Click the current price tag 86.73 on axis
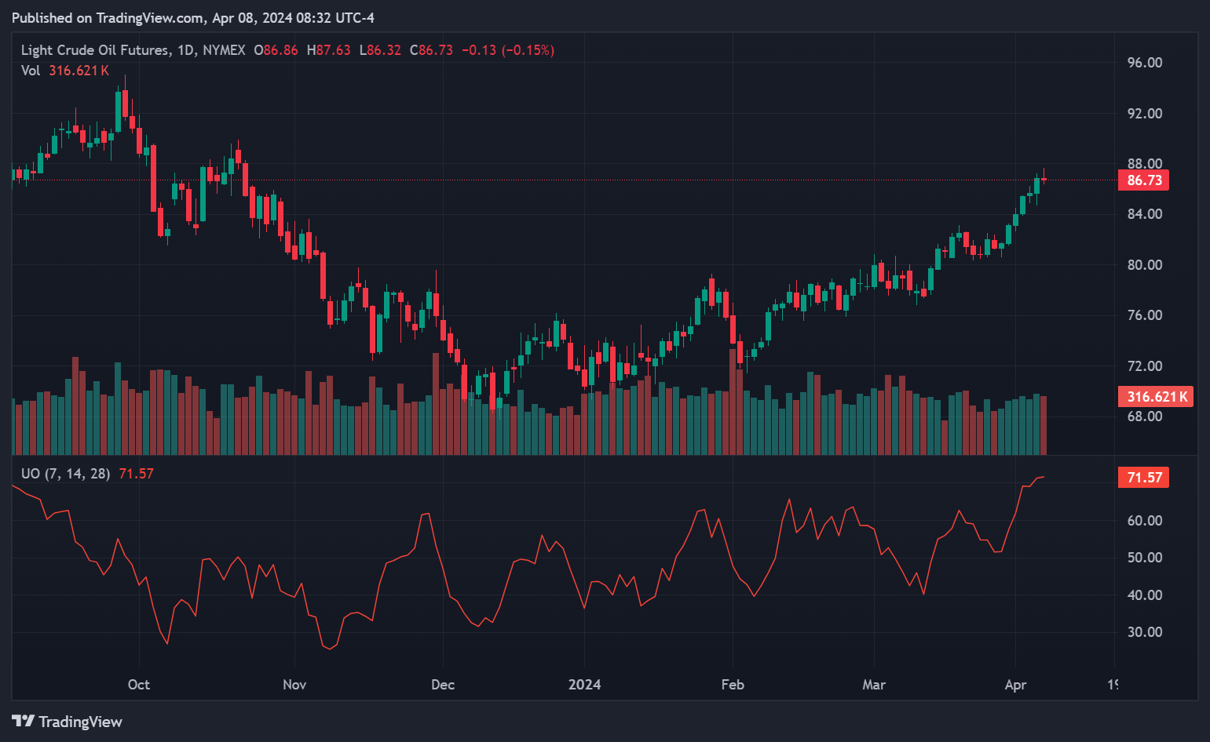 tap(1143, 180)
